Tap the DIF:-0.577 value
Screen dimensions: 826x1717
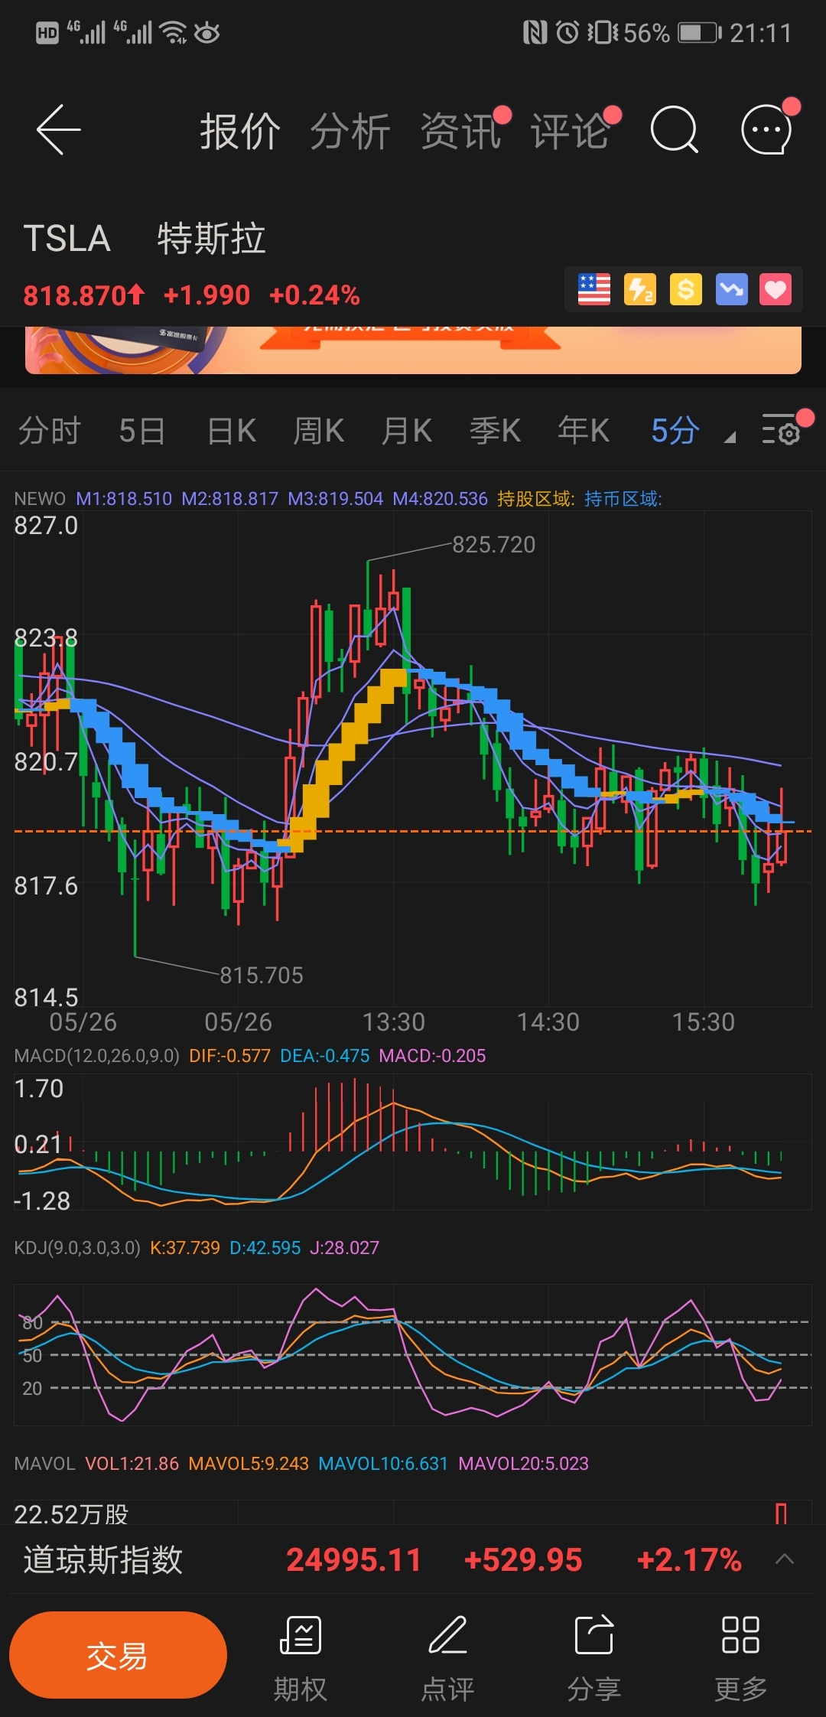coord(229,1056)
